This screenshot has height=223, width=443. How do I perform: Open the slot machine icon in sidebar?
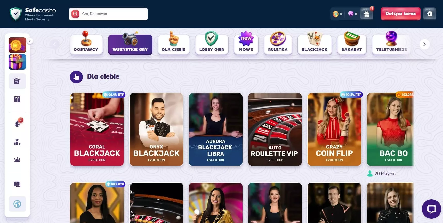tap(17, 81)
